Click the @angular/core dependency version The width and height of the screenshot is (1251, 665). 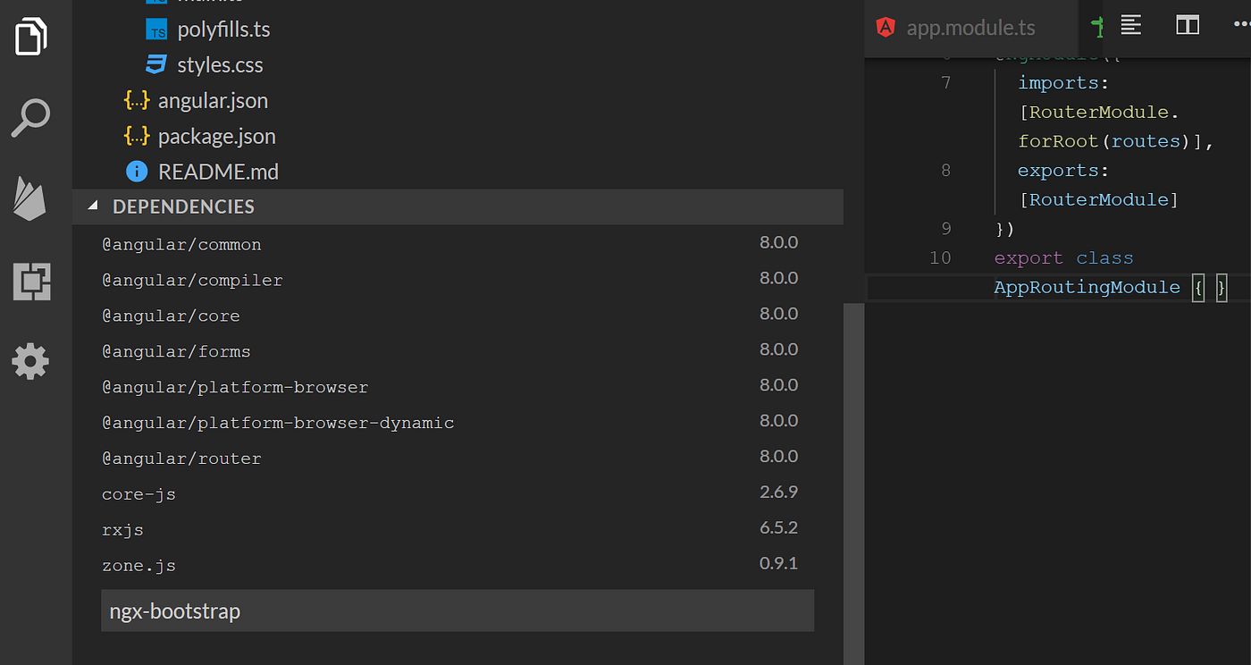click(778, 314)
